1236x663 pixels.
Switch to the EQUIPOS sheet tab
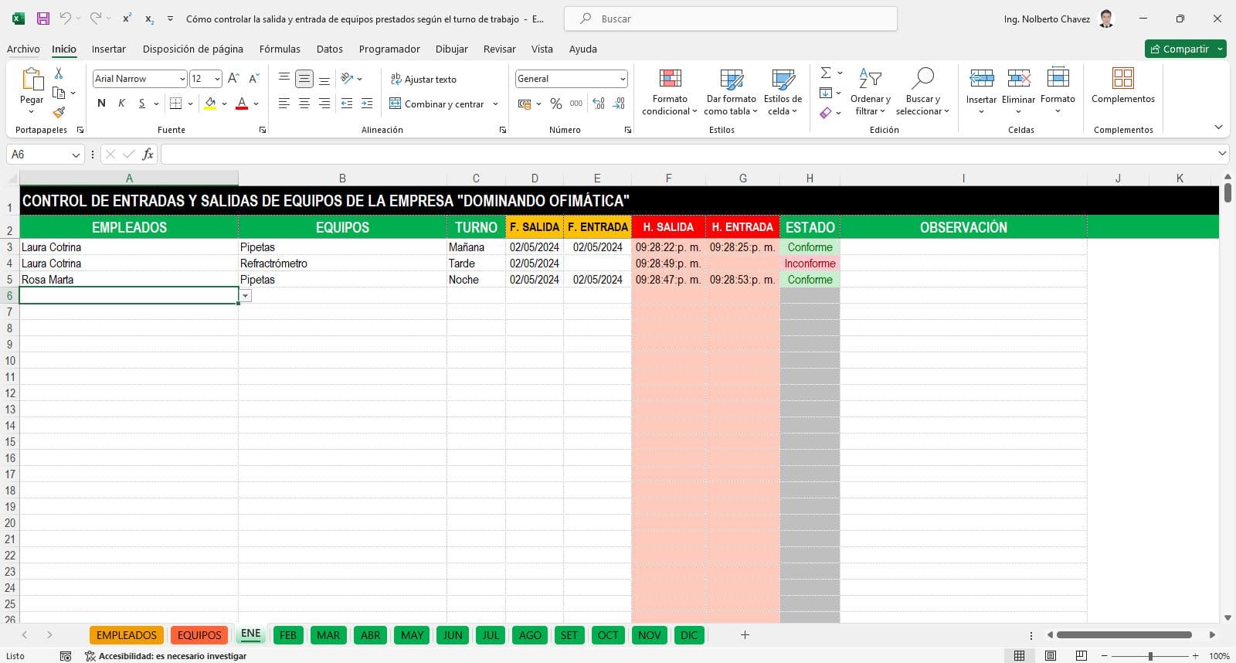point(199,635)
